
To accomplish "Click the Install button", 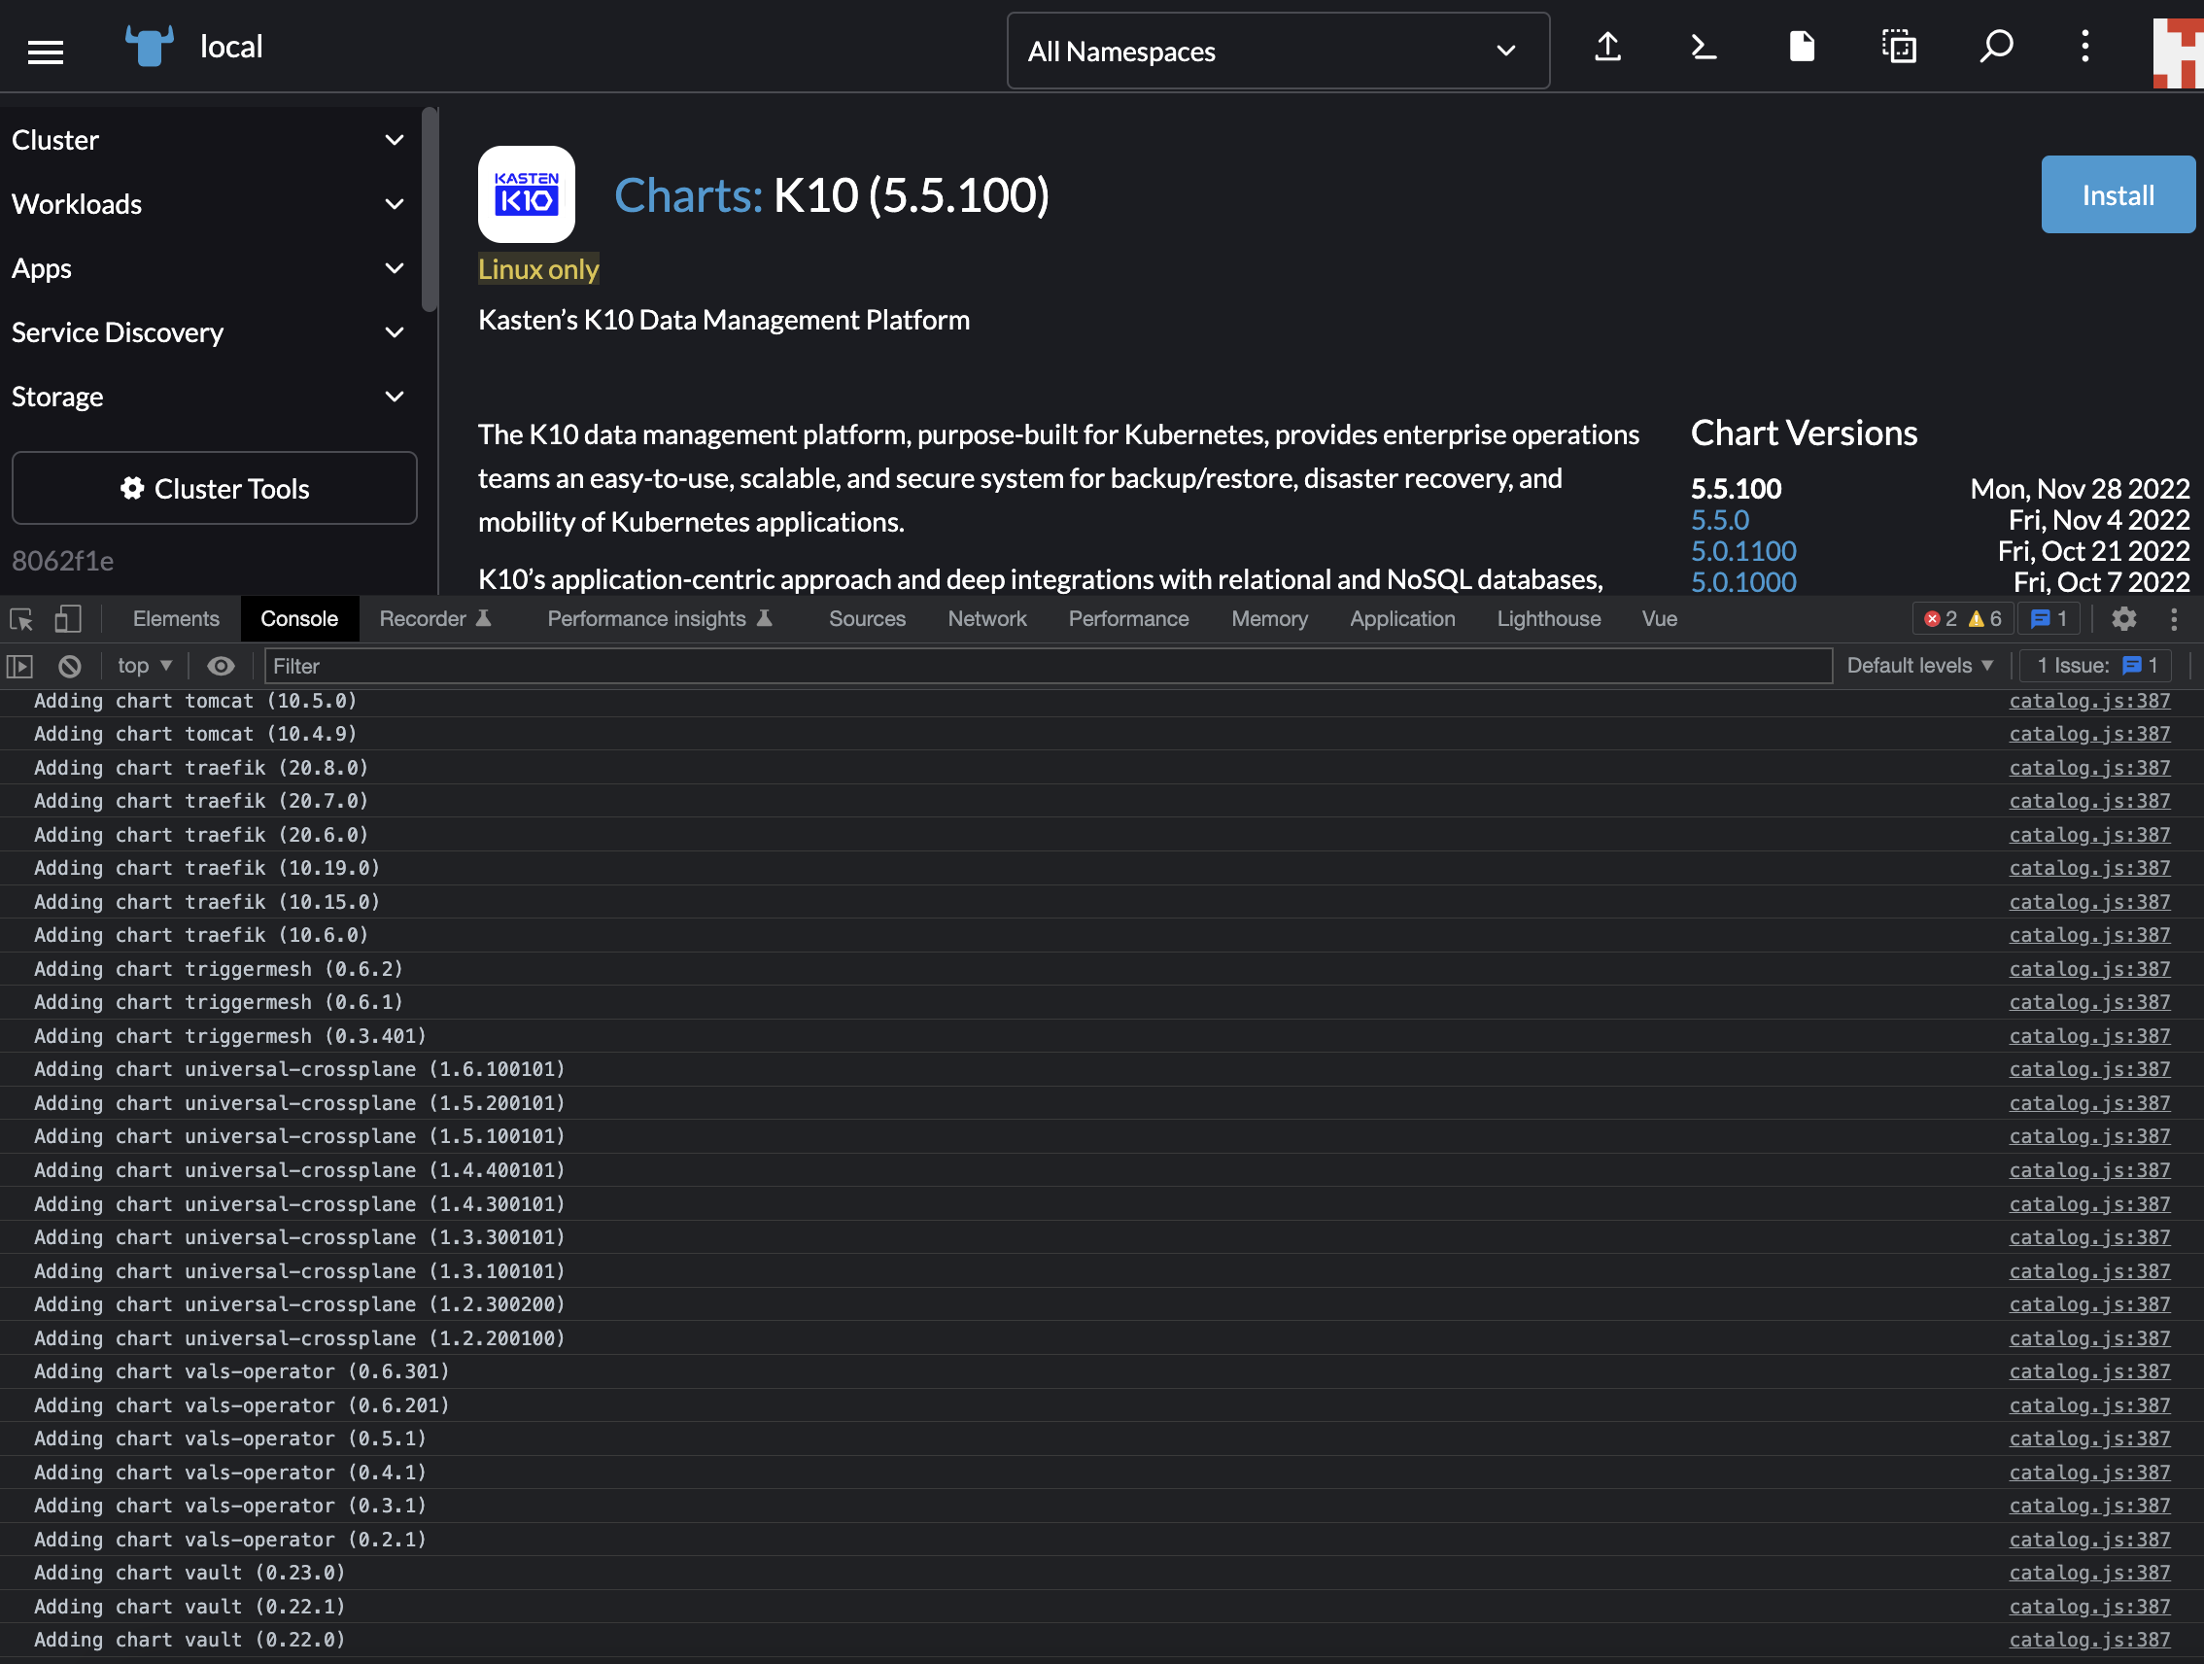I will click(2118, 195).
